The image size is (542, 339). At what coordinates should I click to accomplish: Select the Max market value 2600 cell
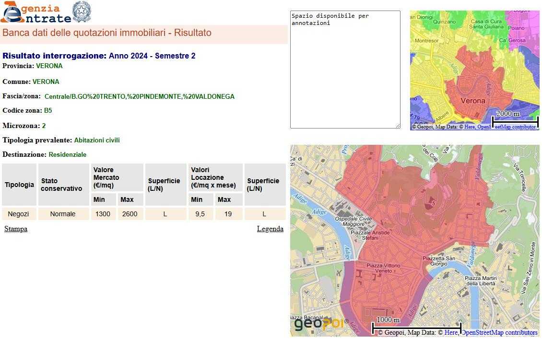(x=130, y=214)
